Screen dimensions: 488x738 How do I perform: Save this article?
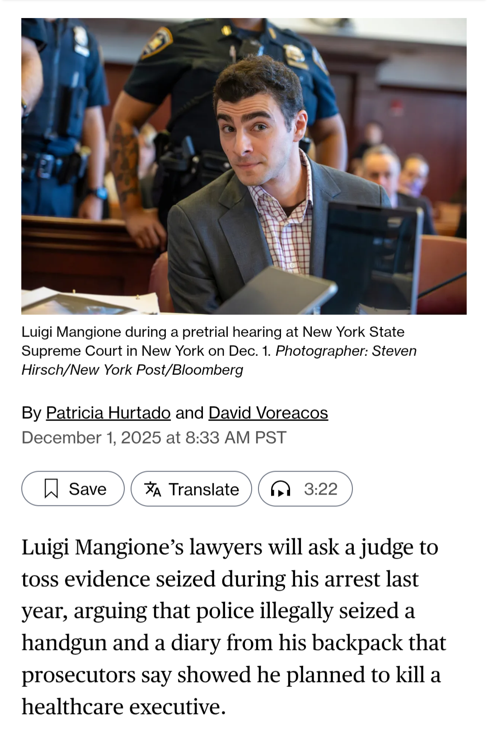[x=73, y=489]
